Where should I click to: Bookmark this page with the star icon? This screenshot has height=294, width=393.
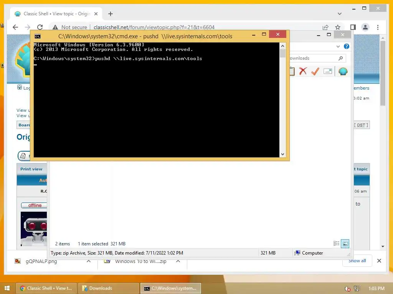click(338, 27)
